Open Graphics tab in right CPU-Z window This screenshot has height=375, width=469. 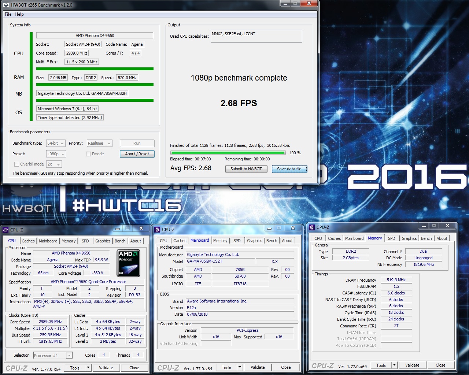coord(409,238)
